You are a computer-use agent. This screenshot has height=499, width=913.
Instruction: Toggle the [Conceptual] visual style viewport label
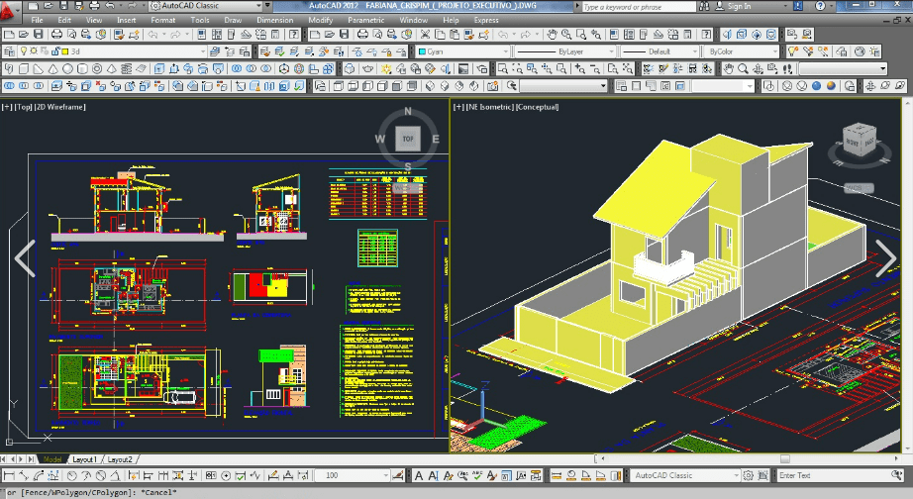coord(538,106)
